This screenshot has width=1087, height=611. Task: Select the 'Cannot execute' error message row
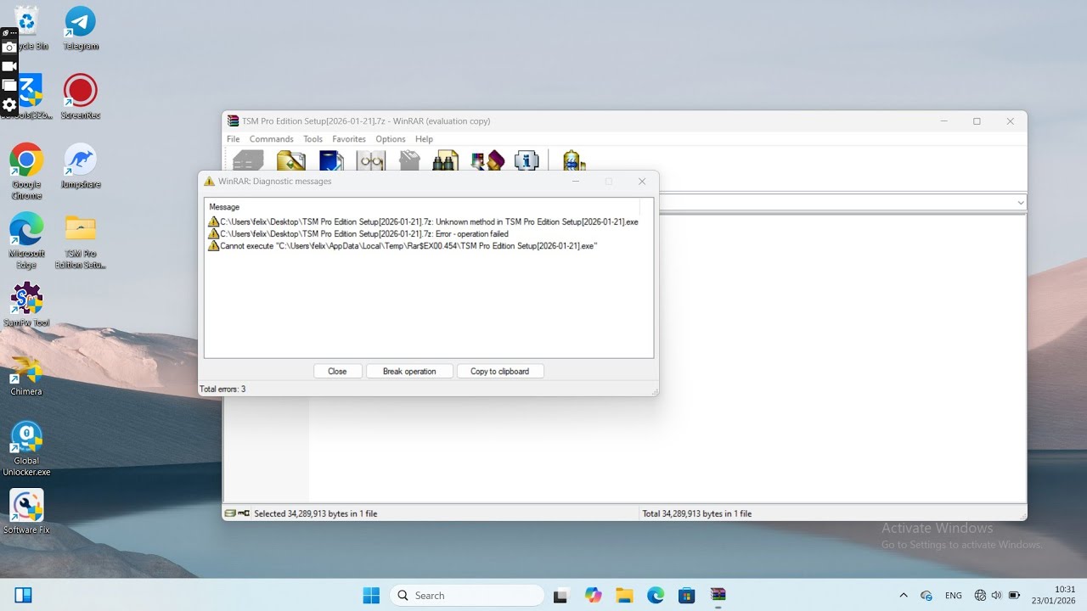[403, 246]
